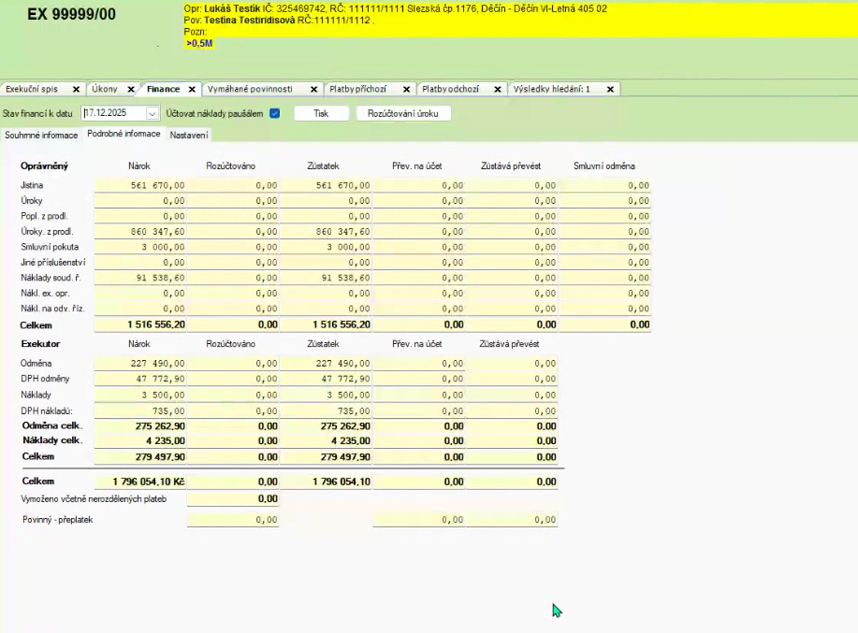Close the Finance tab via X

click(x=192, y=89)
